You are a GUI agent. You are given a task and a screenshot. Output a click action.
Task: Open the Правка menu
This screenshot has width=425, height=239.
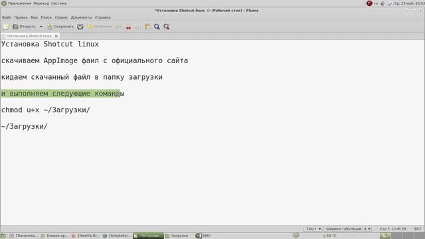(21, 17)
